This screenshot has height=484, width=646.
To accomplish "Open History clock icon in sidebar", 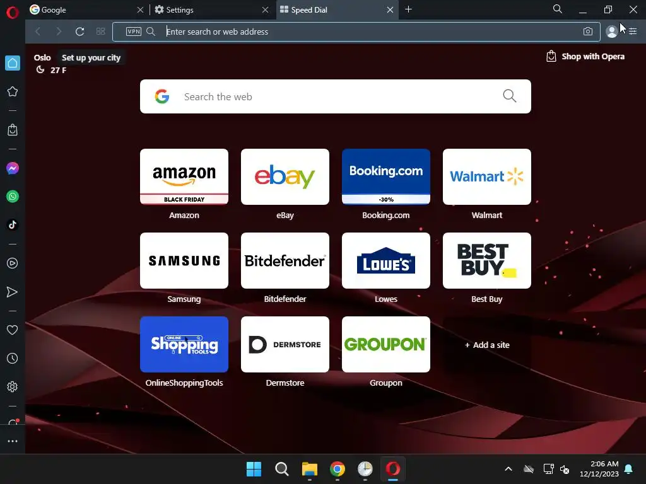I will [x=13, y=358].
